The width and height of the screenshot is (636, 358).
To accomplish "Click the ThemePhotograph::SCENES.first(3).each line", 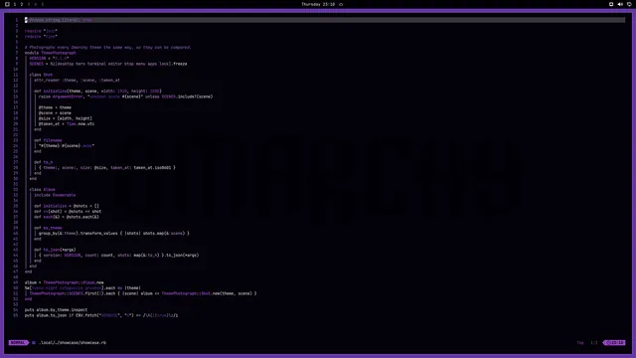I will point(143,293).
